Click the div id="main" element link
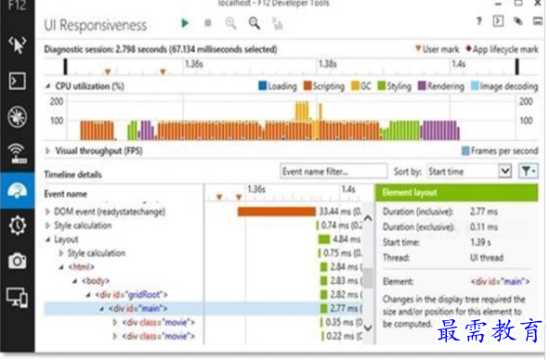Image resolution: width=550 pixels, height=360 pixels. point(500,281)
